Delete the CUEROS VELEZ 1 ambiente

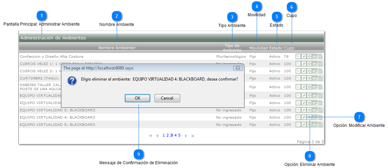click(309, 64)
